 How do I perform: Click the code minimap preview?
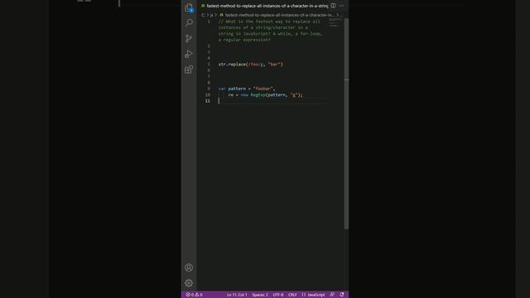click(335, 23)
